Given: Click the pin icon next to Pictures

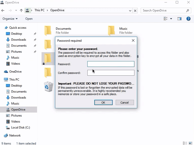Looking at the screenshot, I should coord(35,52).
